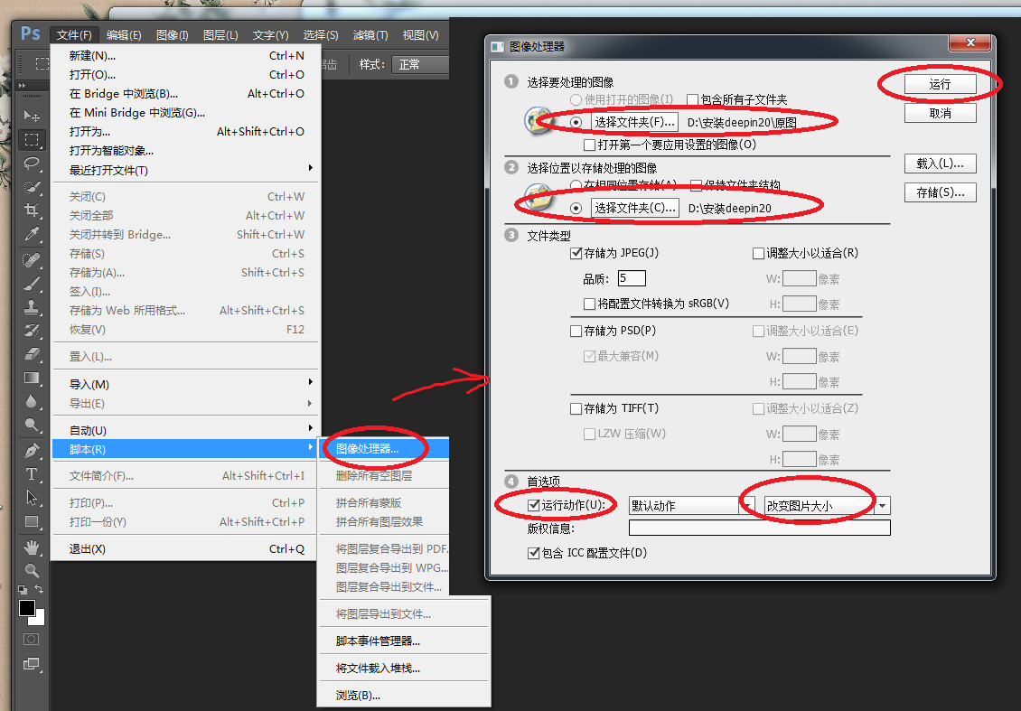Select the Pen tool
This screenshot has height=711, width=1021.
pyautogui.click(x=32, y=451)
